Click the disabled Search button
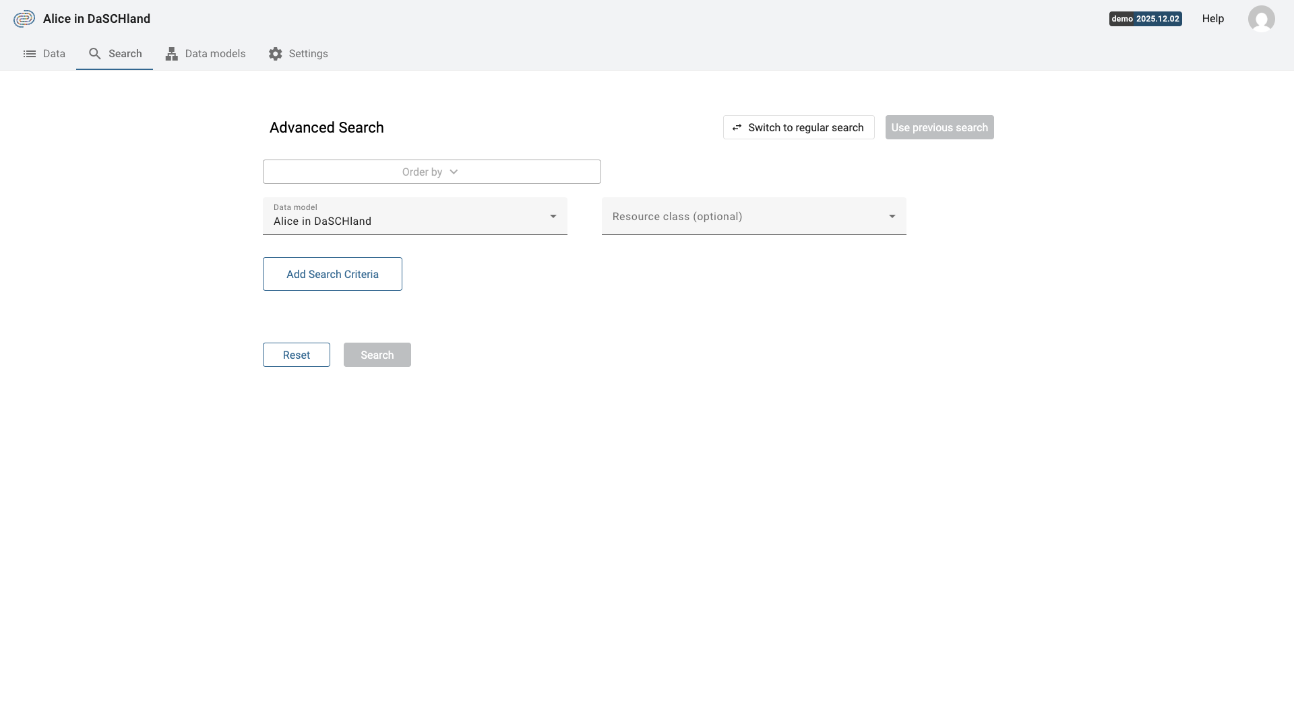Screen dimensions: 1294x727 (377, 355)
